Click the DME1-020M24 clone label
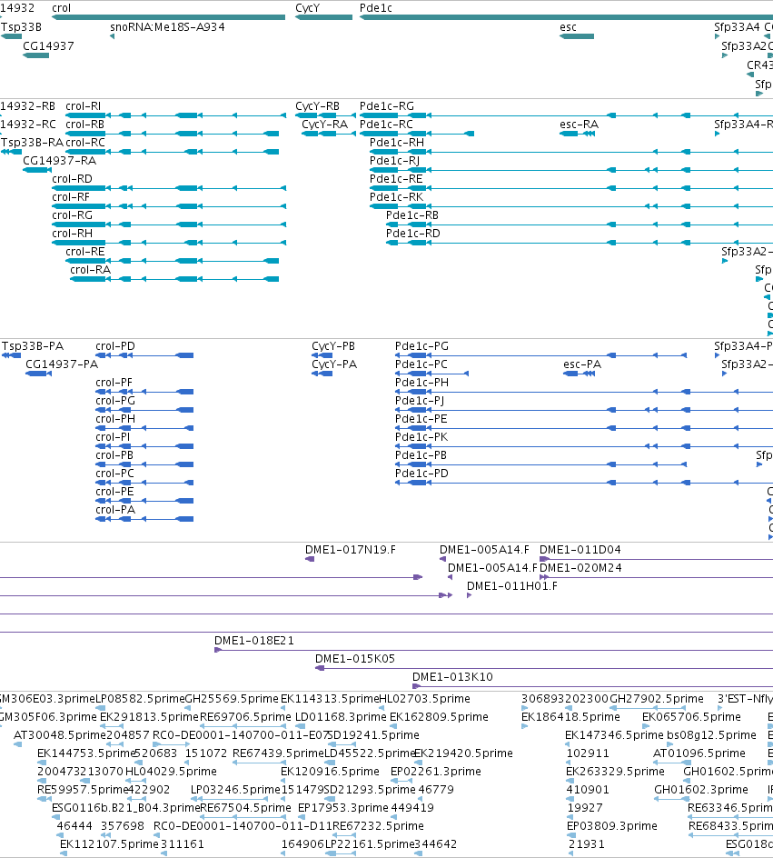 [580, 567]
